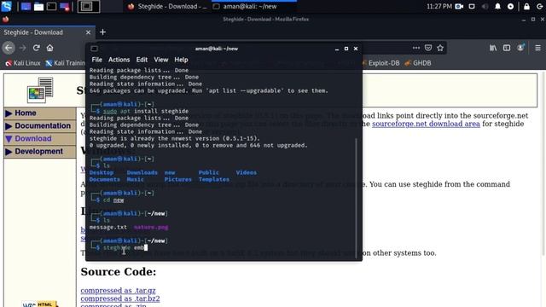Open the Kali Linux bookmark
The height and width of the screenshot is (307, 546).
pos(23,63)
